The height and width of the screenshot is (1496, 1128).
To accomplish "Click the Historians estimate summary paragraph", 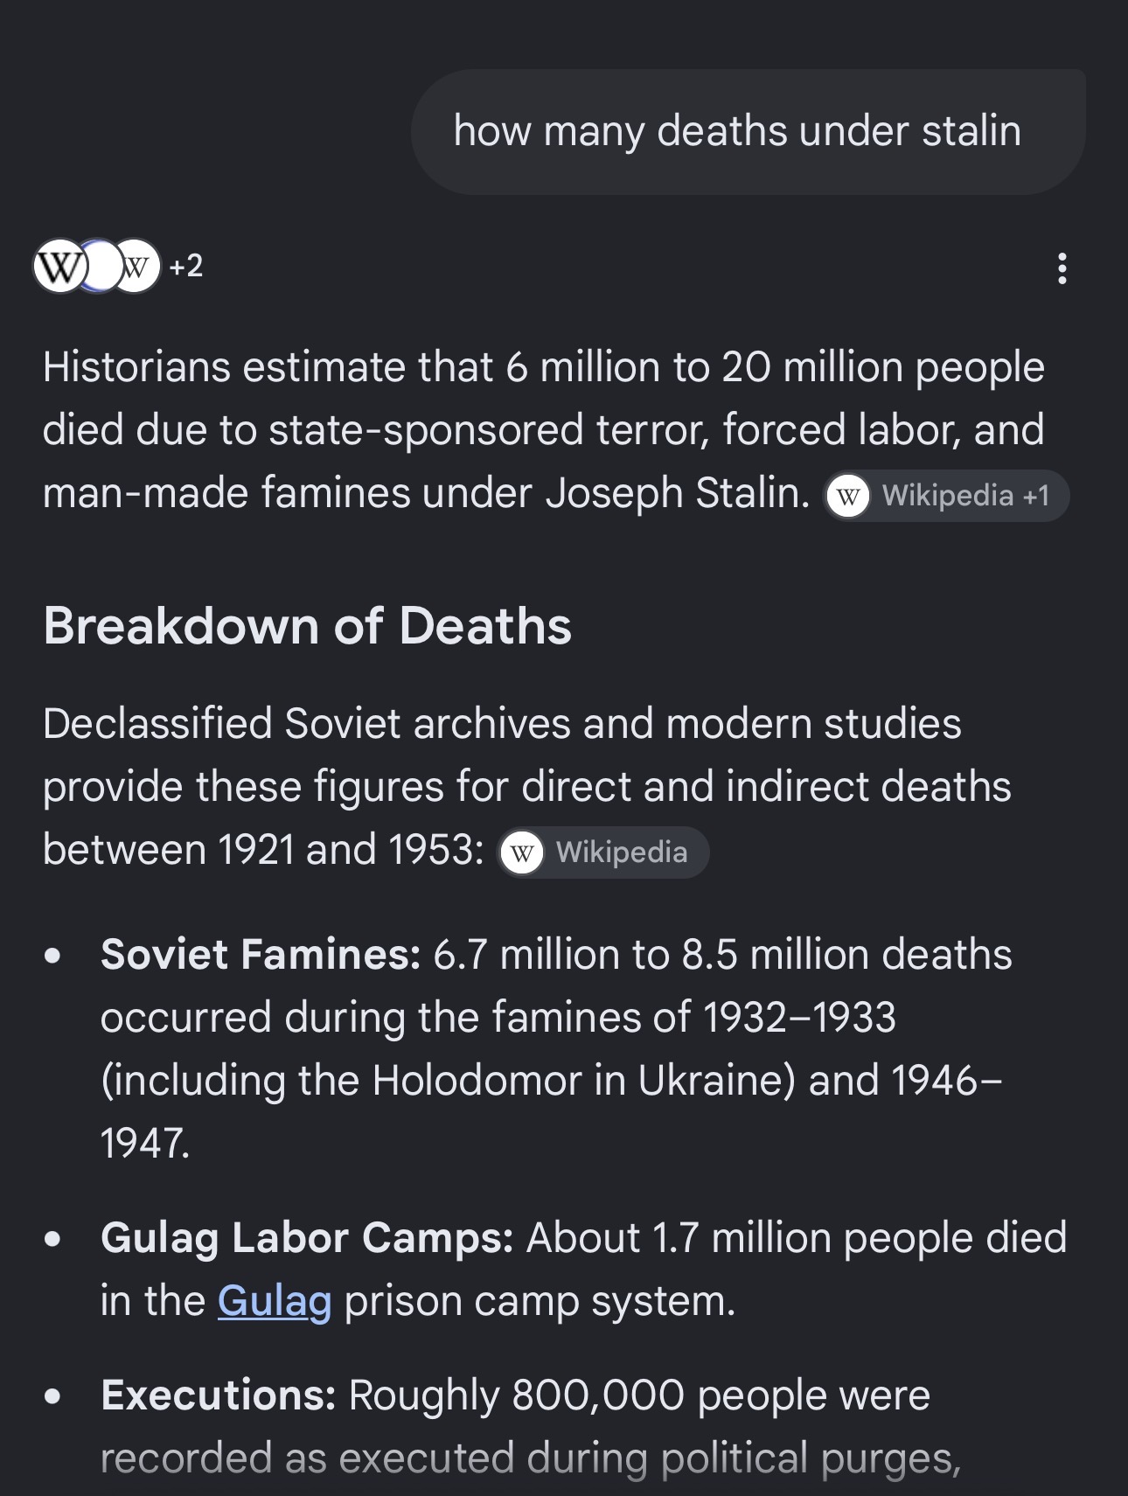I will click(x=544, y=429).
